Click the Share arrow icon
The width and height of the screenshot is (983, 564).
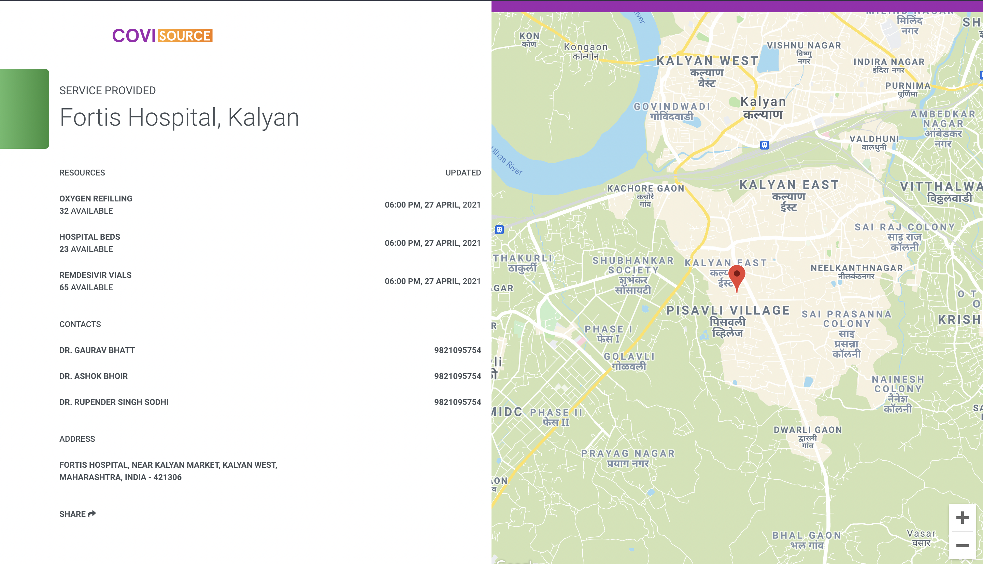(x=92, y=513)
